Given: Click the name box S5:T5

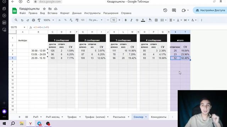Looking at the screenshot, I should [18, 27].
